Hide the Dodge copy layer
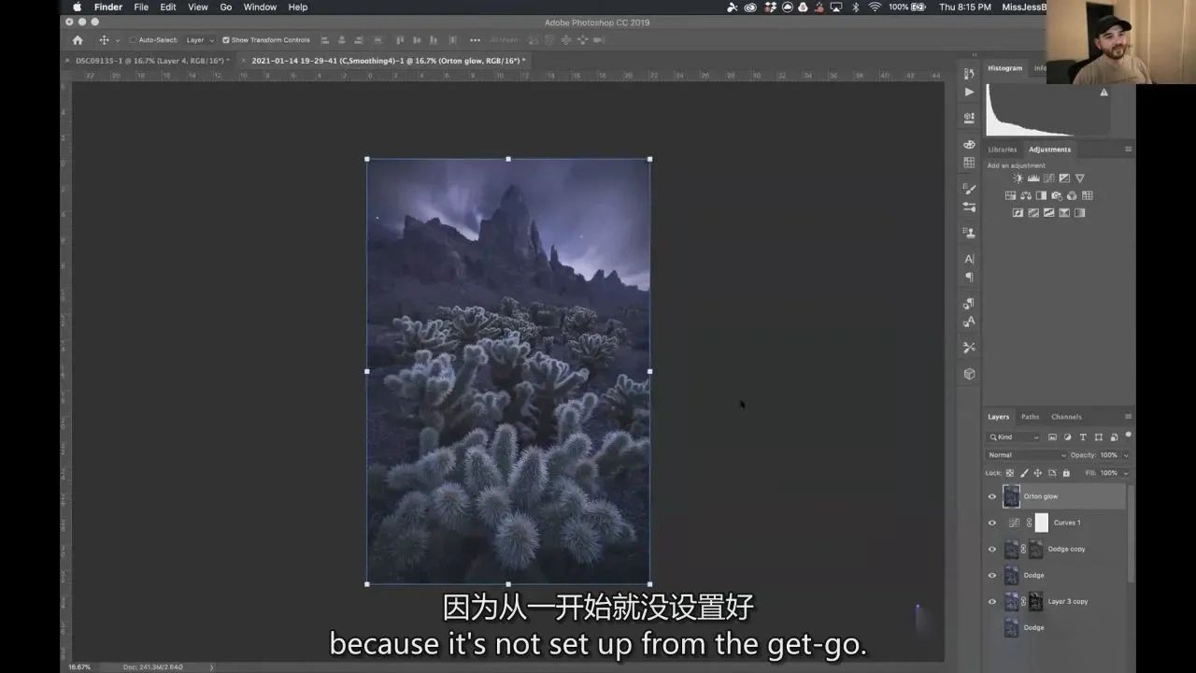The width and height of the screenshot is (1196, 673). 992,549
